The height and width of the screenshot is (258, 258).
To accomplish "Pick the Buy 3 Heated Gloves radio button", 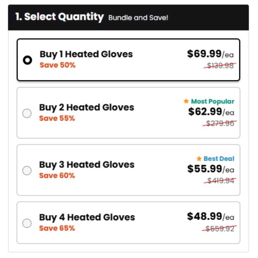I will [x=27, y=171].
